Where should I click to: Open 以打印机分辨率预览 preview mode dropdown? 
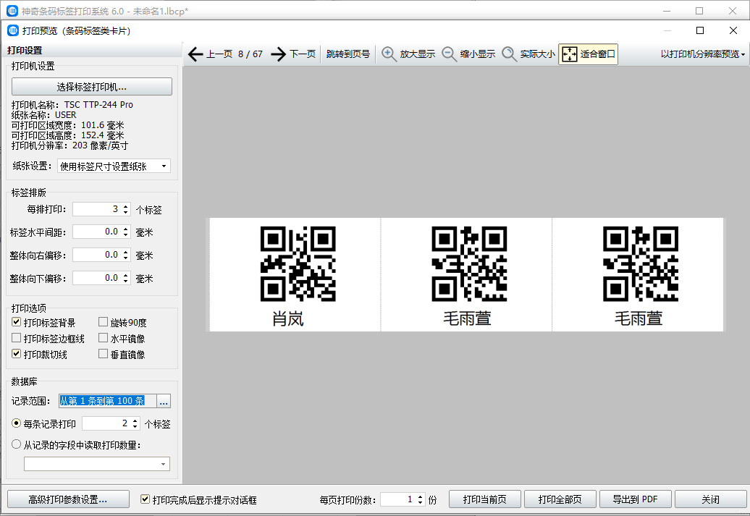tap(703, 54)
